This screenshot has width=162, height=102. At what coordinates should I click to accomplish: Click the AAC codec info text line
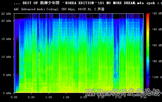pos(59,9)
